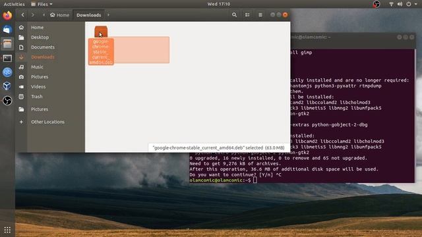422x237 pixels.
Task: Toggle list/grid view in Files
Action: [x=247, y=15]
